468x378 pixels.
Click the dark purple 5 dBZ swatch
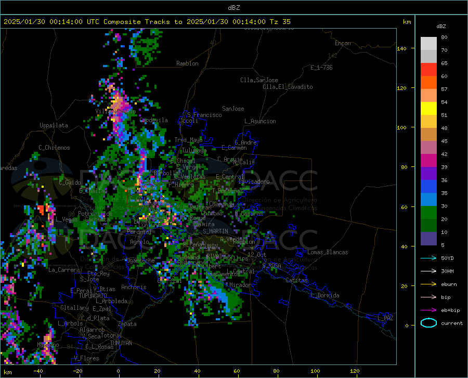(428, 239)
